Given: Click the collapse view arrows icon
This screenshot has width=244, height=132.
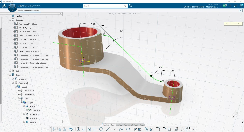Looking at the screenshot, I should pyautogui.click(x=241, y=10).
